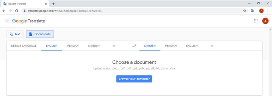Click the Google Translate logo
This screenshot has width=272, height=96.
point(29,21)
